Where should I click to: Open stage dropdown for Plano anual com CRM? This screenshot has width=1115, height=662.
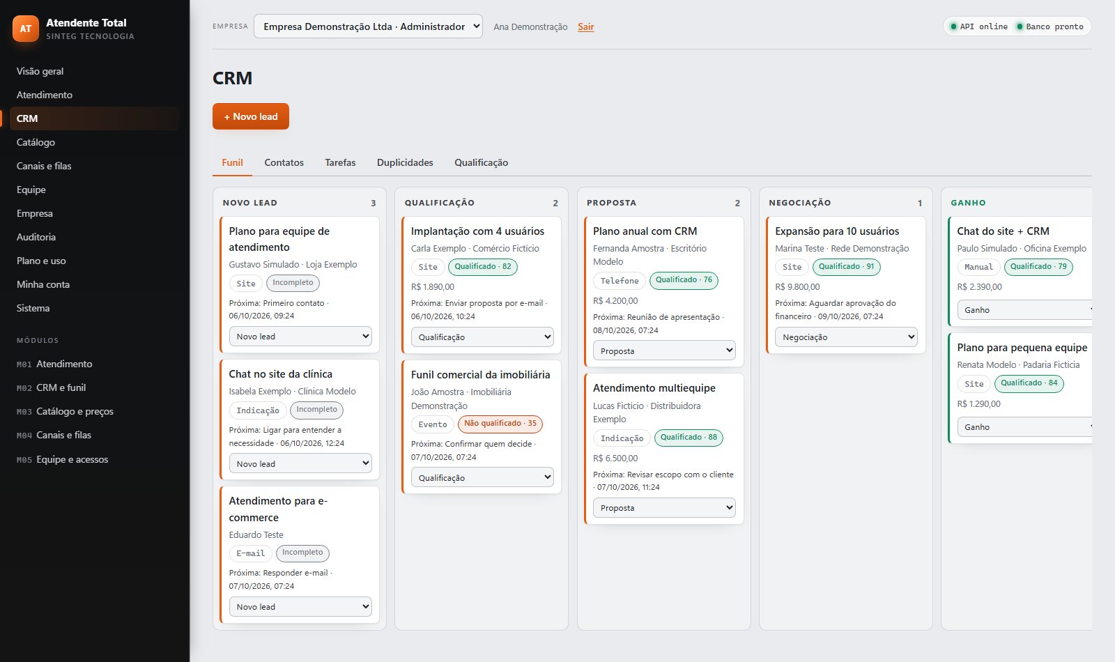coord(664,351)
